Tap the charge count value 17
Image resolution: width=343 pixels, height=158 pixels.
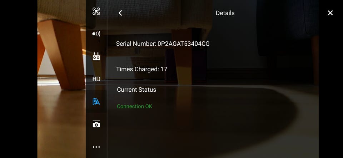click(164, 69)
